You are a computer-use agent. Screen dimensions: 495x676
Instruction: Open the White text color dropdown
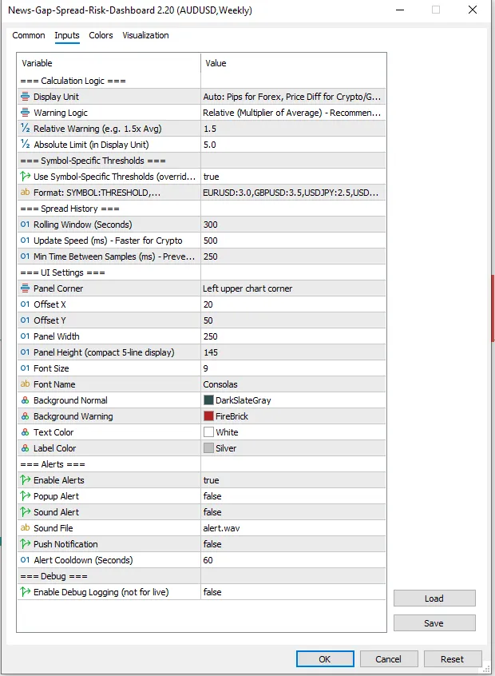[293, 432]
